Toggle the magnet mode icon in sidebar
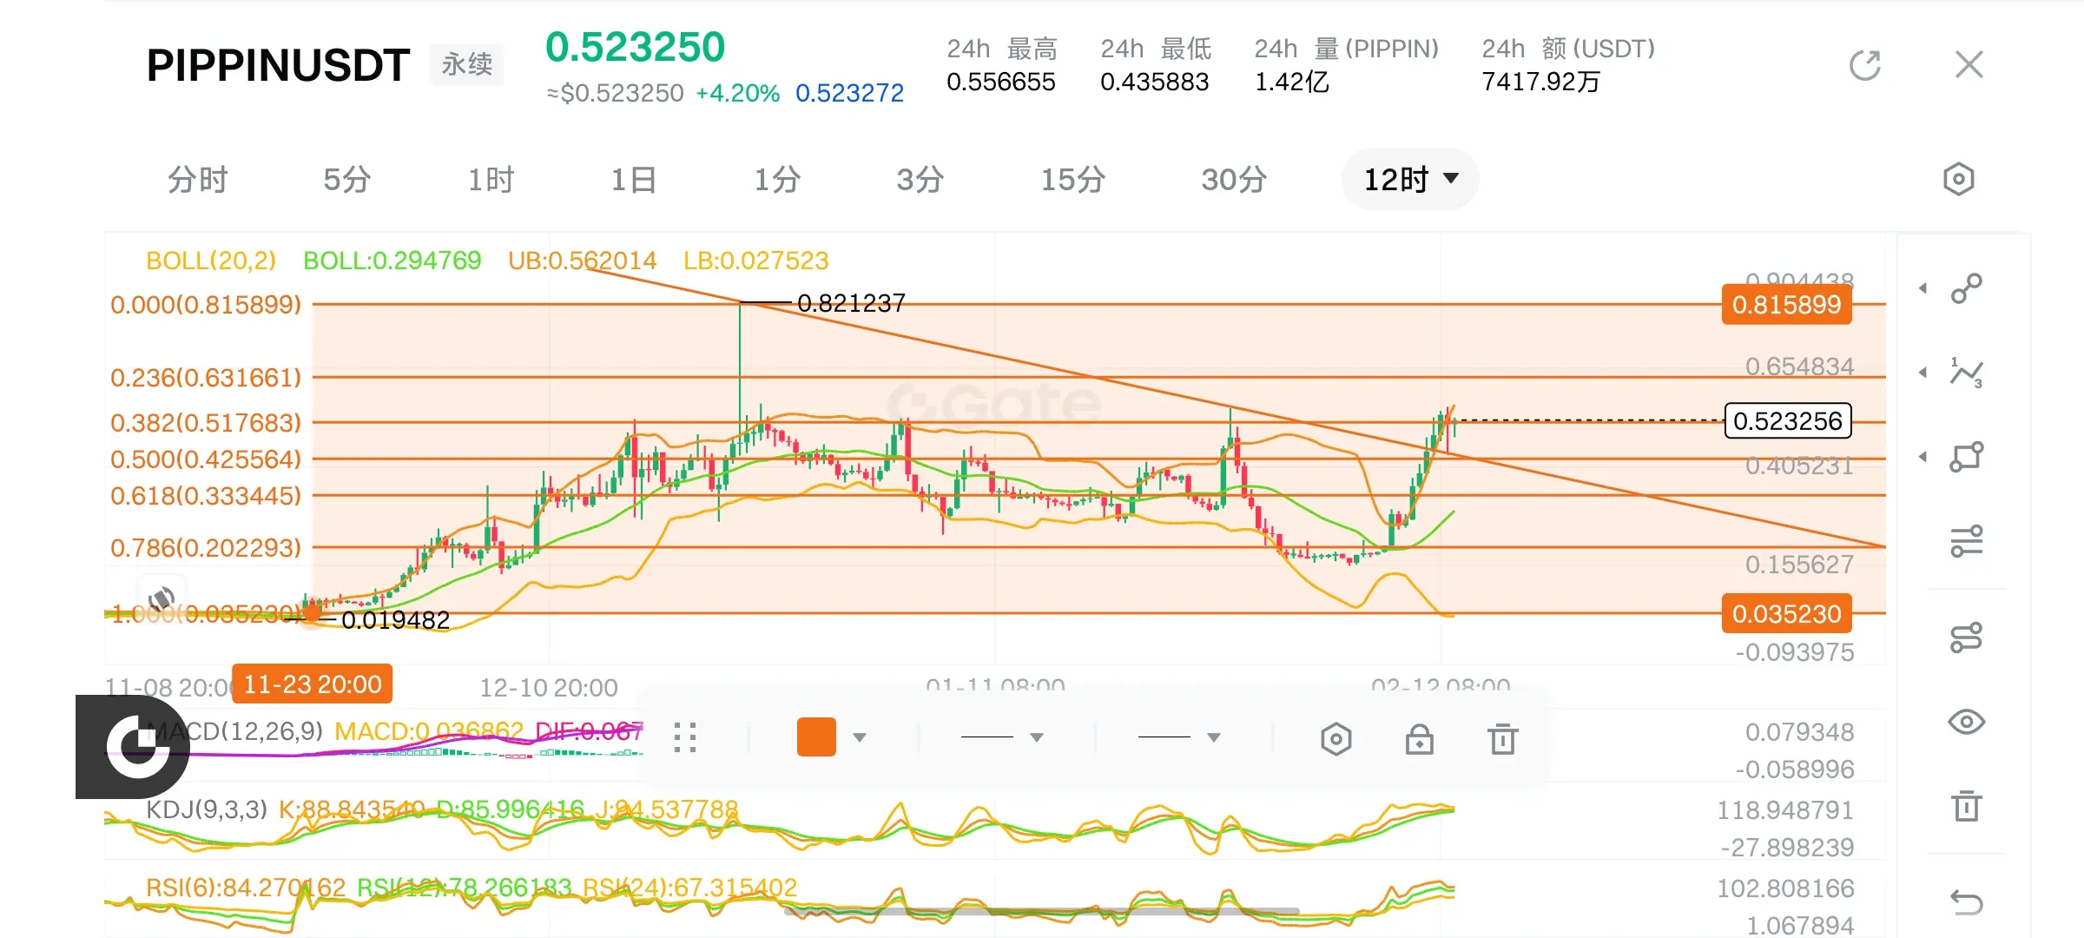2084x938 pixels. pyautogui.click(x=1966, y=637)
